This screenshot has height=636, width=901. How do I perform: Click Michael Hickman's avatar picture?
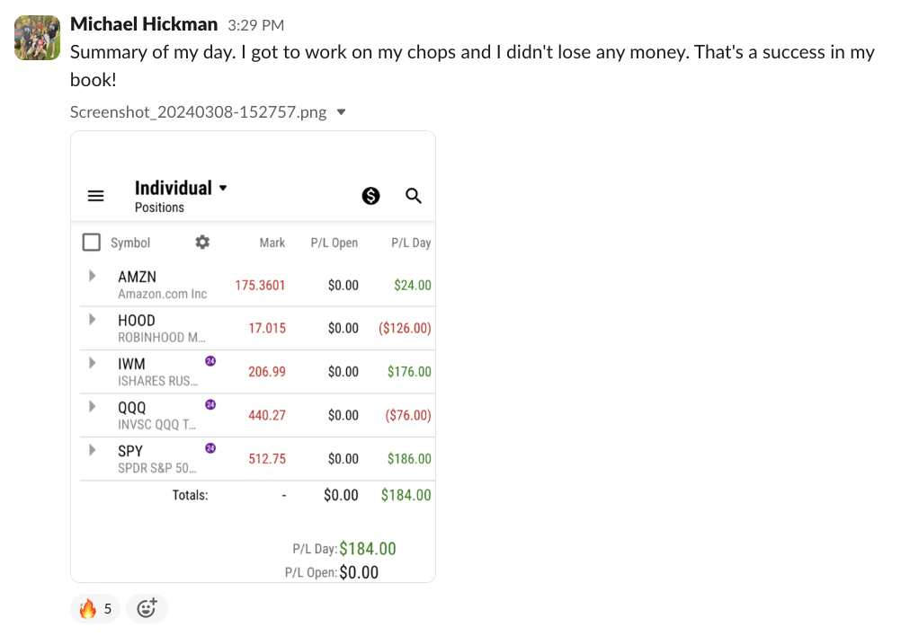[37, 38]
